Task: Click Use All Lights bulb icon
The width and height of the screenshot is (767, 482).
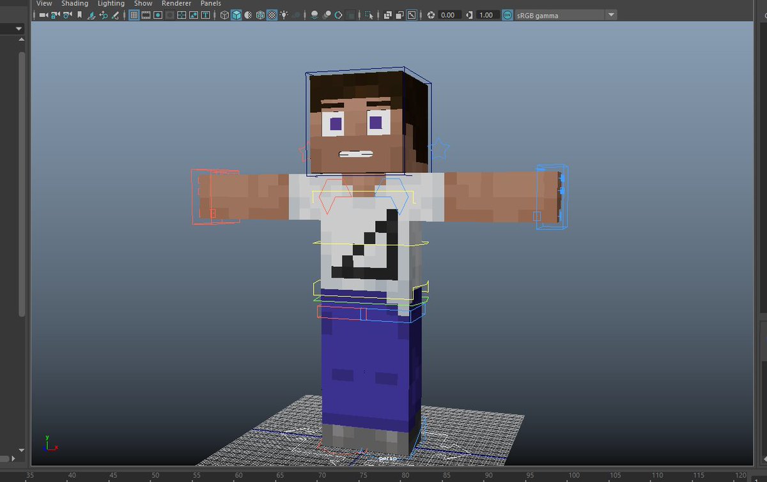Action: pyautogui.click(x=284, y=15)
